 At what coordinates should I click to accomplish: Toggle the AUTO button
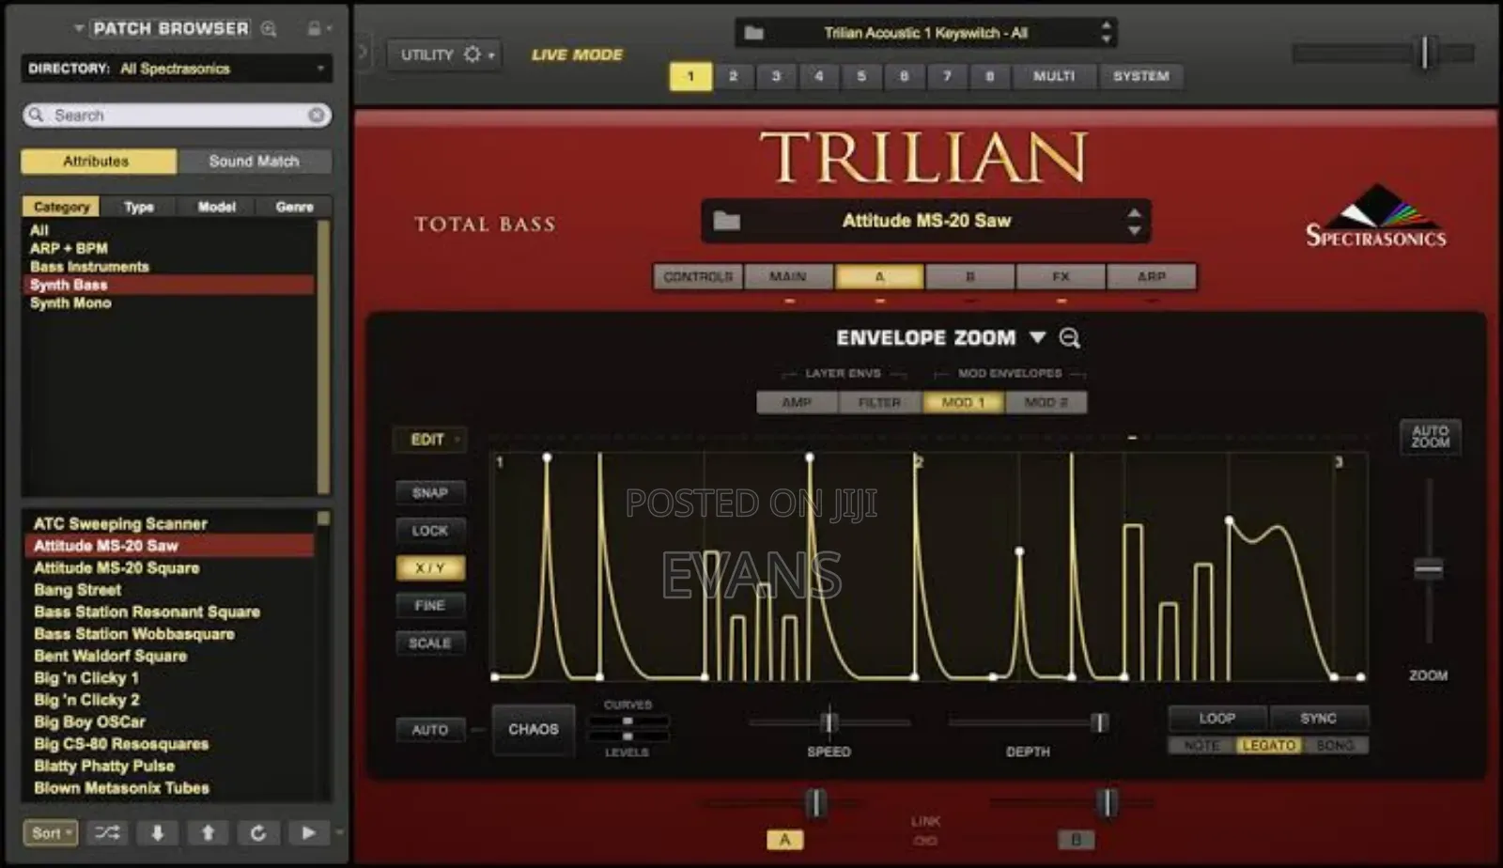click(x=429, y=729)
